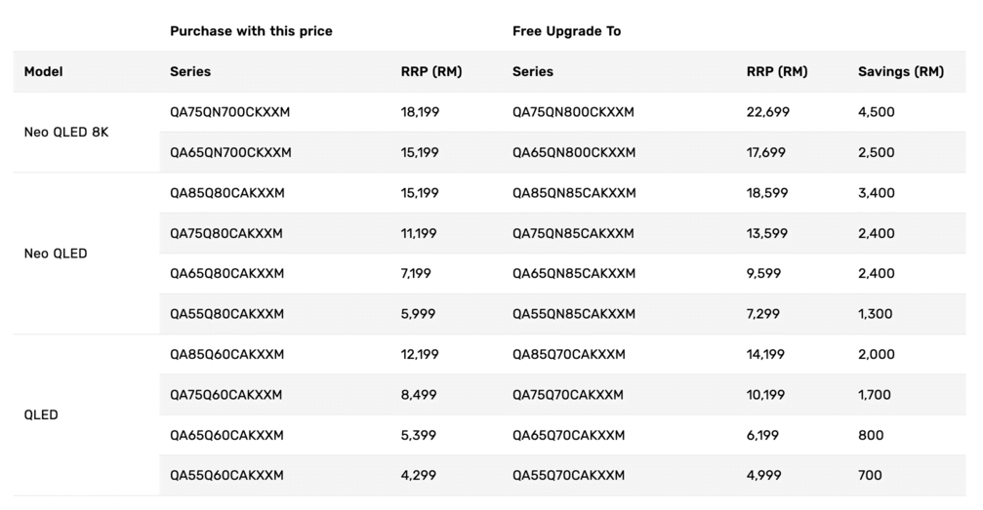Click the Purchase with this price heading
The height and width of the screenshot is (510, 983).
coord(251,31)
